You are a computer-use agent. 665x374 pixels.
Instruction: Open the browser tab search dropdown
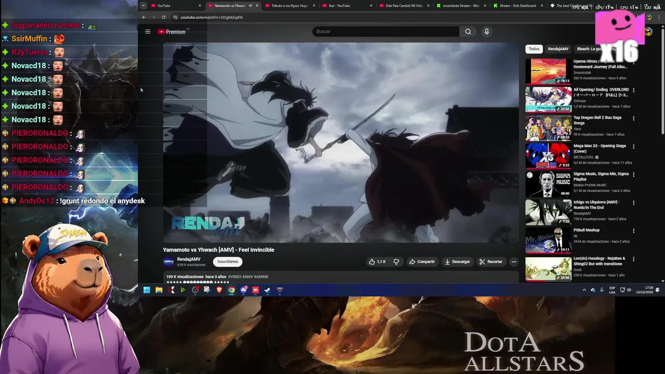[143, 6]
